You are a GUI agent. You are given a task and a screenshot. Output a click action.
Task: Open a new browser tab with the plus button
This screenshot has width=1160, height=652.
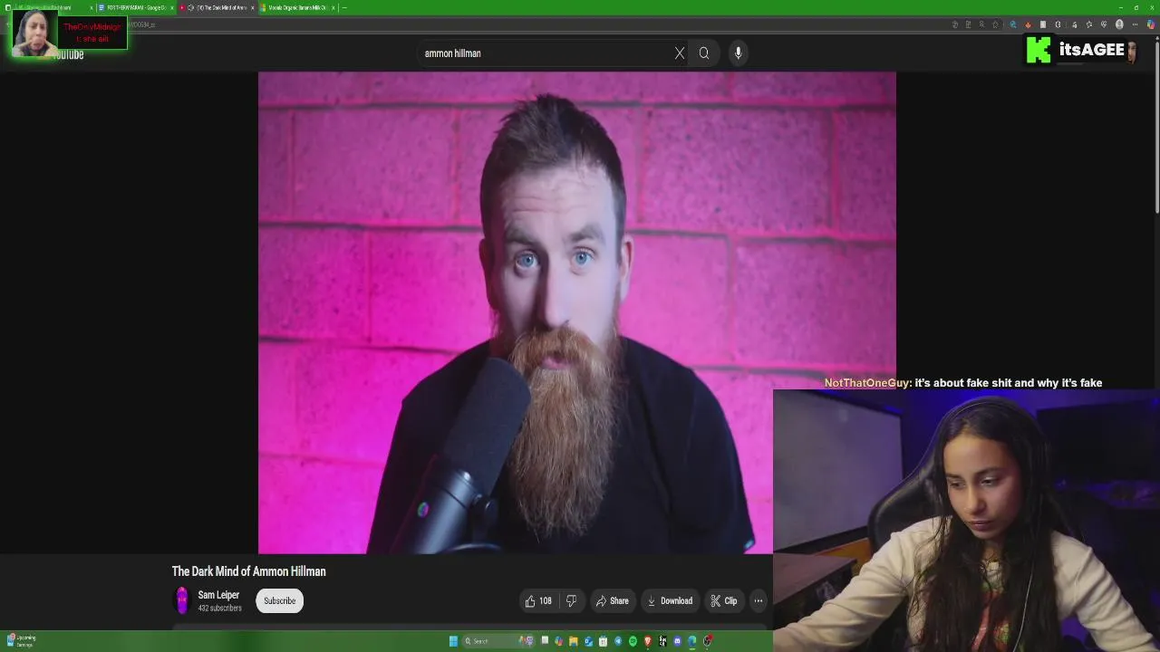pyautogui.click(x=344, y=7)
